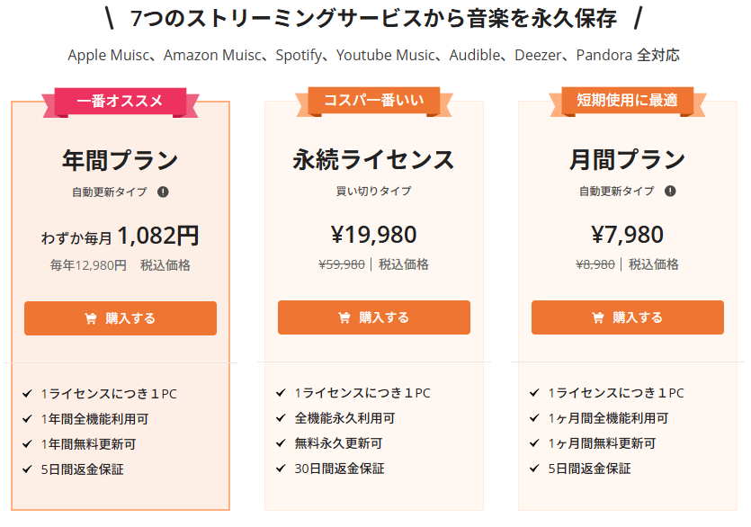Buy the monthly plan with 購入する
Viewport: 751px width, 527px height.
(628, 317)
